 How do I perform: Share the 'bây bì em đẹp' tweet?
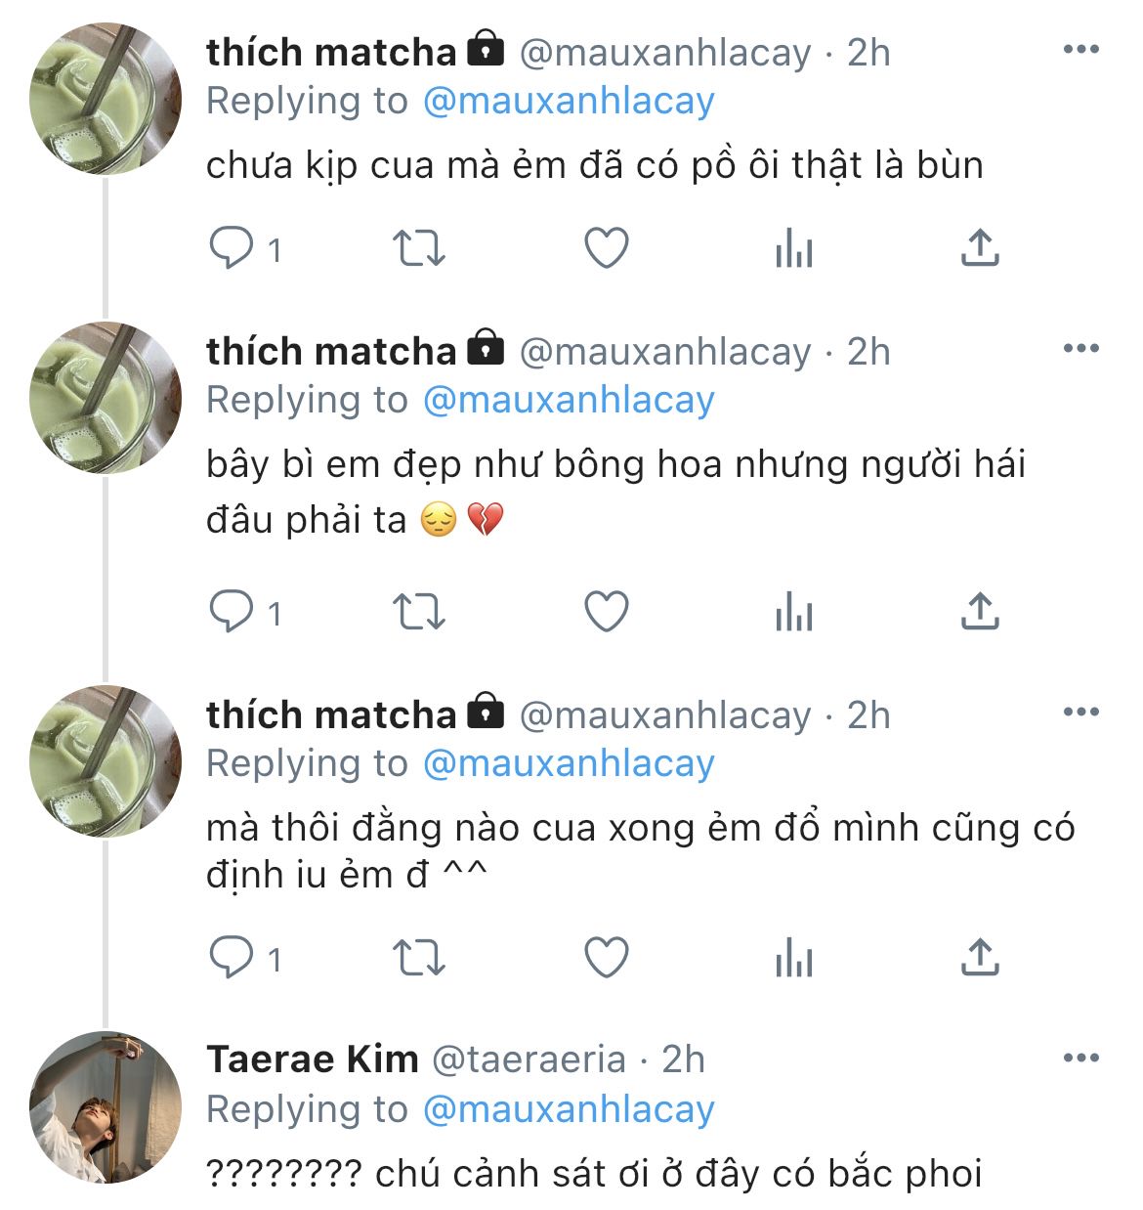tap(980, 612)
